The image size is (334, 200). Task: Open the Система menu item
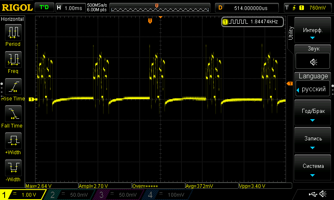click(313, 169)
